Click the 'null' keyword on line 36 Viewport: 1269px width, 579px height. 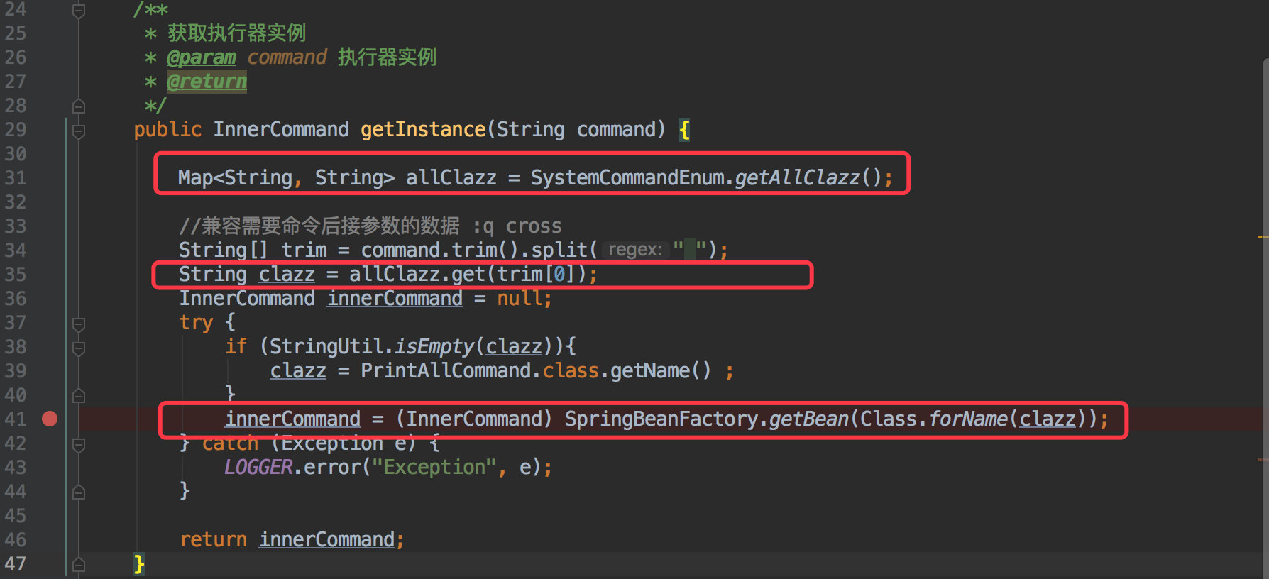(520, 298)
